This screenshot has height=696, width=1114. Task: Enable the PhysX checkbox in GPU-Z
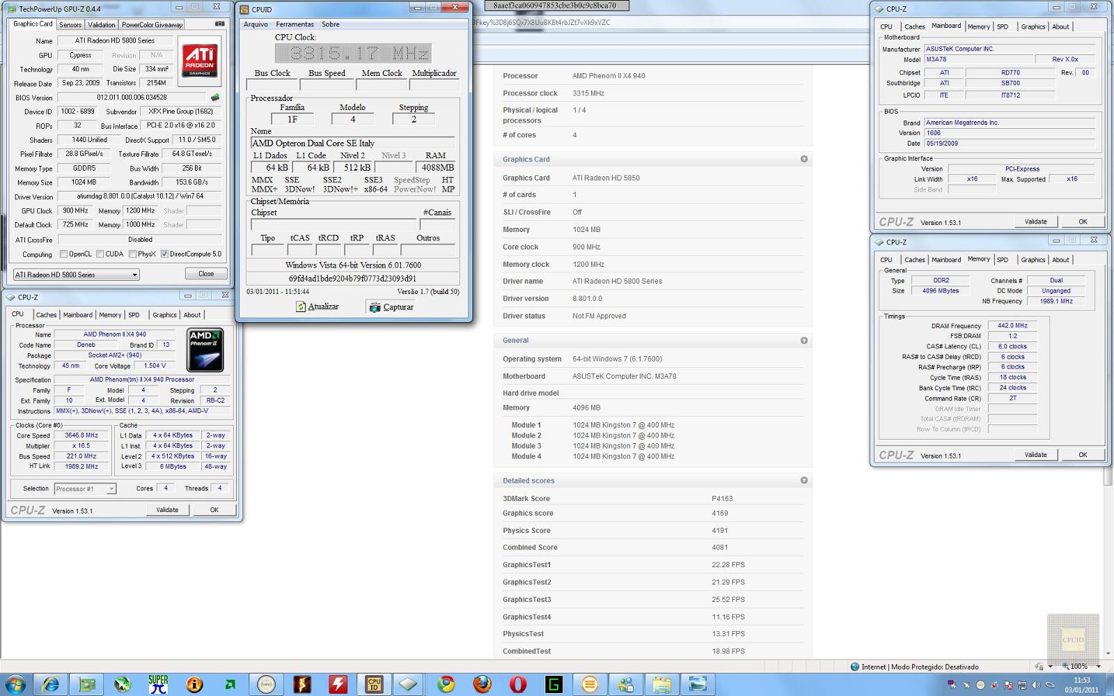click(132, 254)
